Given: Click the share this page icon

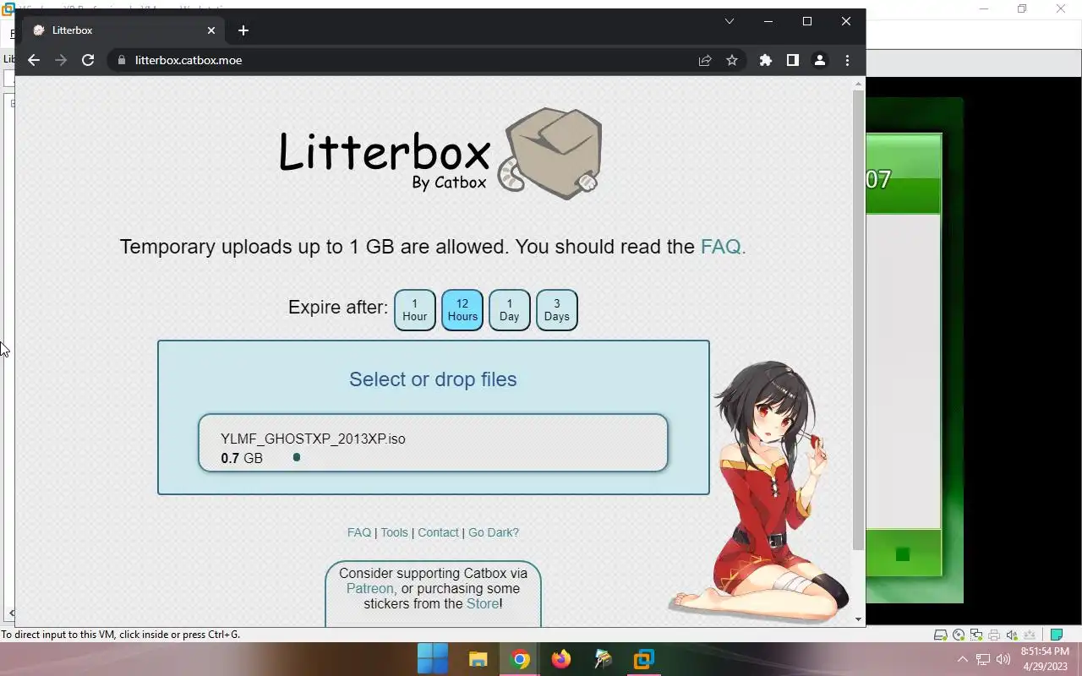Looking at the screenshot, I should pyautogui.click(x=705, y=60).
